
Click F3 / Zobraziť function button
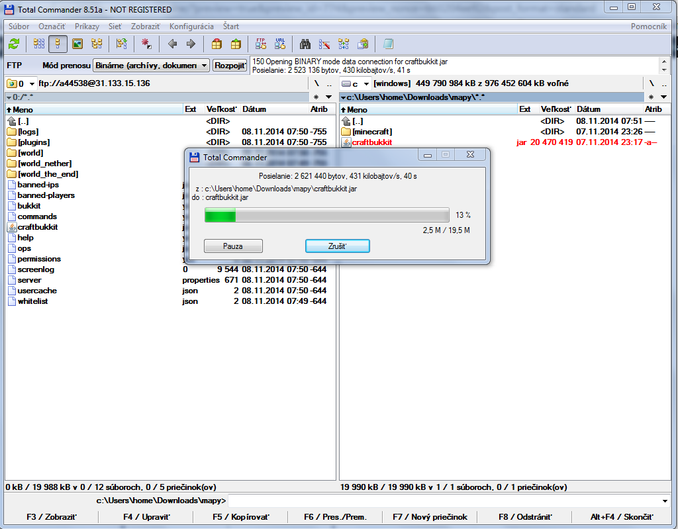pos(52,517)
